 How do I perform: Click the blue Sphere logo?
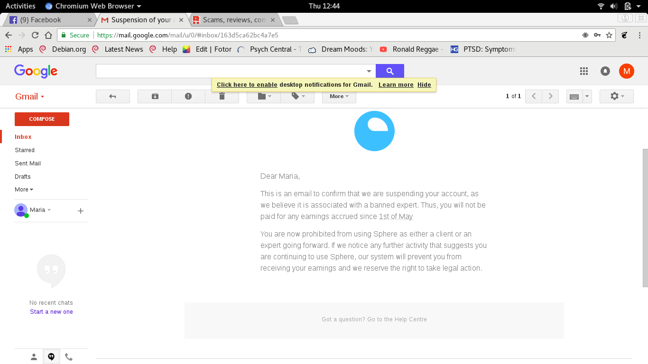[x=374, y=131]
